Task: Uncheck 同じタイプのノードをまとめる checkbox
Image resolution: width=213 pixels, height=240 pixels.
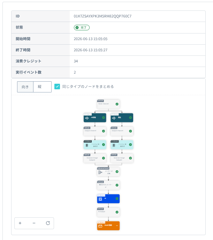Action: pyautogui.click(x=57, y=87)
